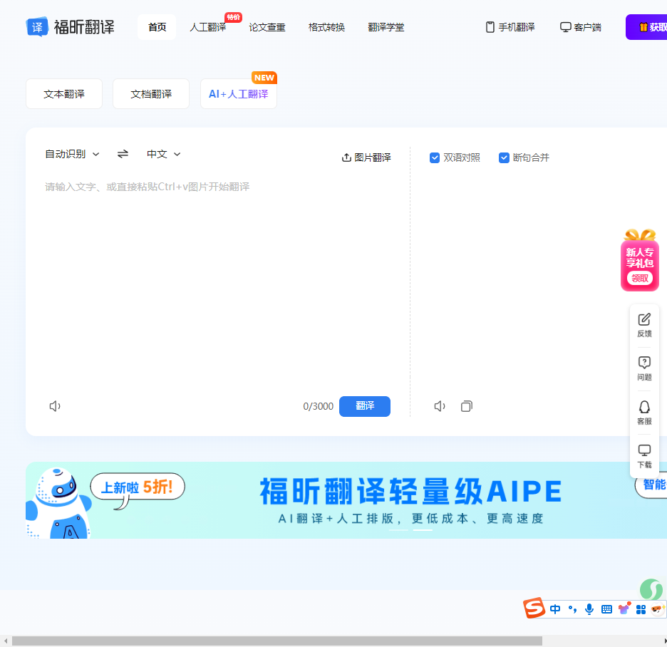Select the AI+人工翻译 tab

tap(239, 93)
